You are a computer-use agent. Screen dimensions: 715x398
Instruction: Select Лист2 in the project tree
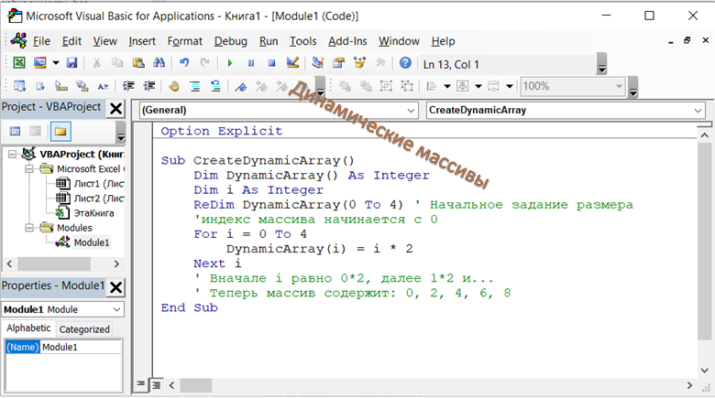(x=98, y=199)
